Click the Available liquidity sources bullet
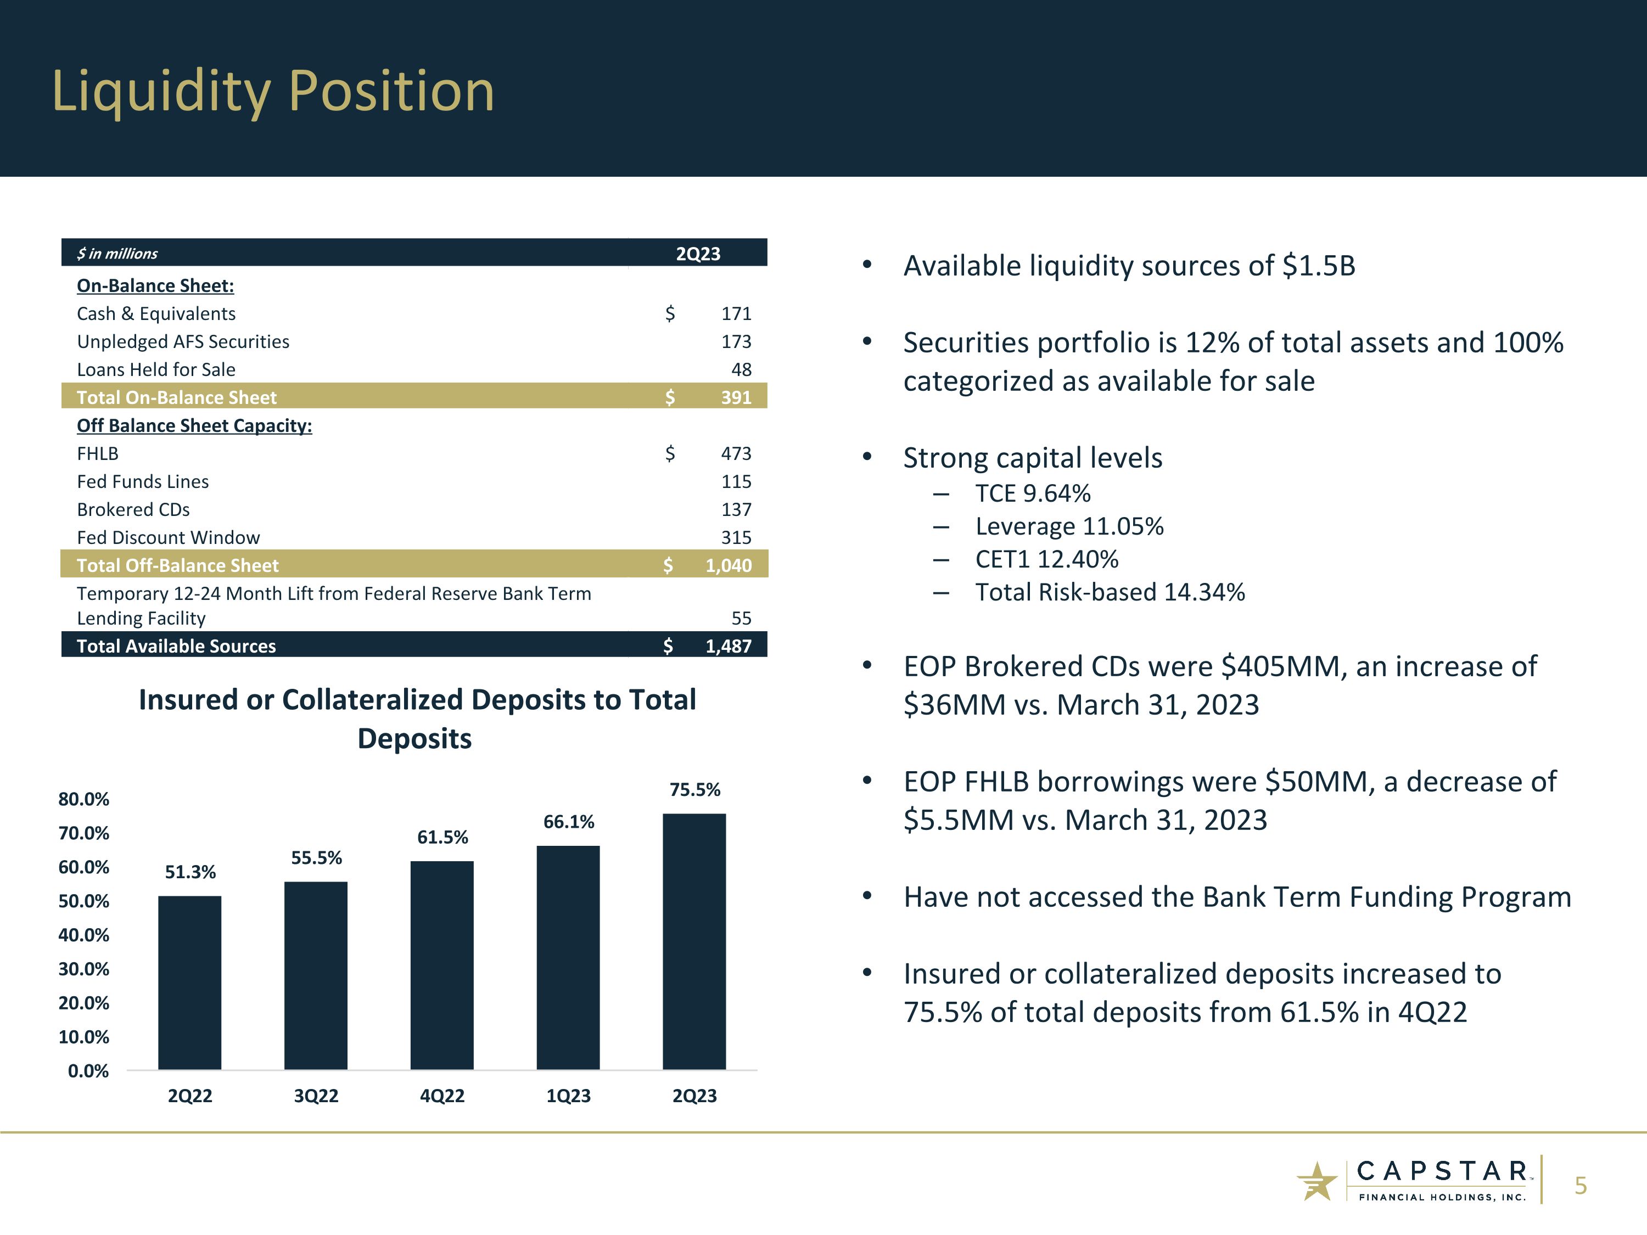 1129,266
